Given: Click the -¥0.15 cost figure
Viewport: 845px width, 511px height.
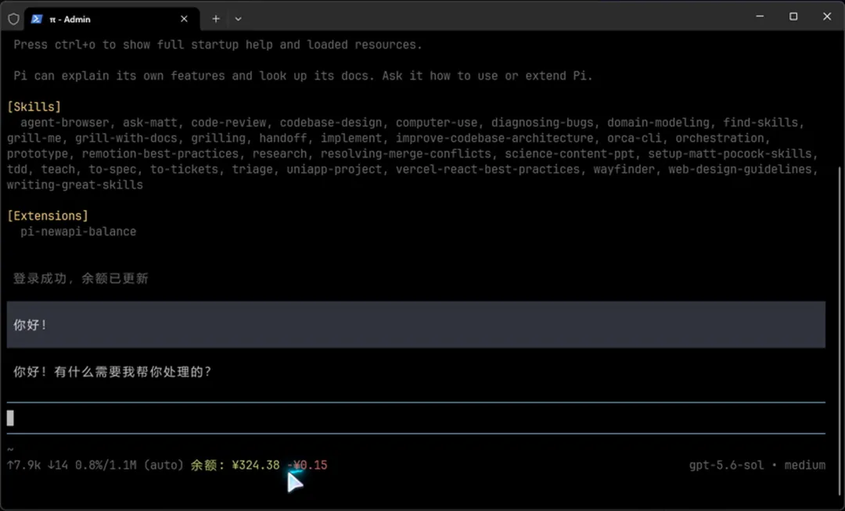Looking at the screenshot, I should coord(307,465).
